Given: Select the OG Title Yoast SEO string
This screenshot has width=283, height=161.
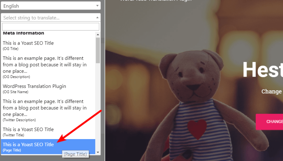Looking at the screenshot, I should coord(48,45).
